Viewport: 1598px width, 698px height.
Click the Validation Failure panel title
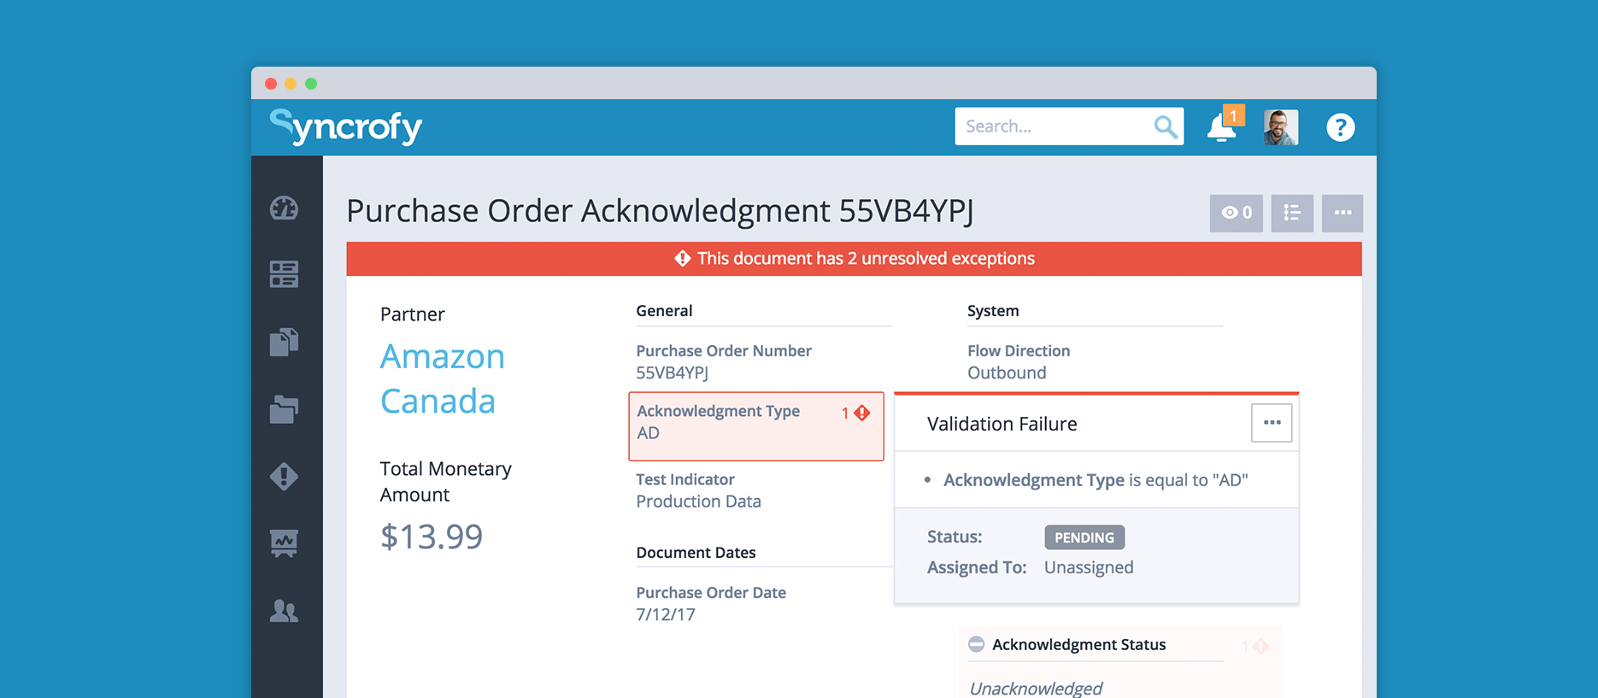point(1002,424)
